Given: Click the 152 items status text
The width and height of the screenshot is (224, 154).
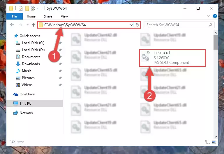Looking at the screenshot, I should coord(17,142).
